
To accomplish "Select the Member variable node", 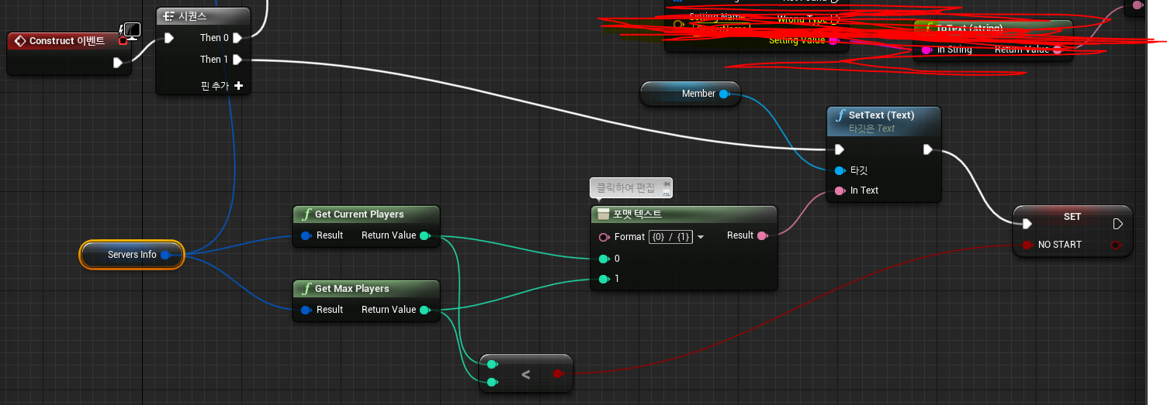I will coord(691,94).
